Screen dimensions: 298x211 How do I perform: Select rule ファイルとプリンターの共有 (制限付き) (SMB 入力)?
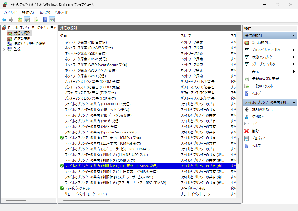point(100,160)
